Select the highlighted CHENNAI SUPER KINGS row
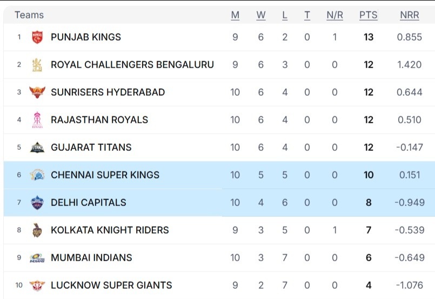Image resolution: width=435 pixels, height=299 pixels. [219, 175]
